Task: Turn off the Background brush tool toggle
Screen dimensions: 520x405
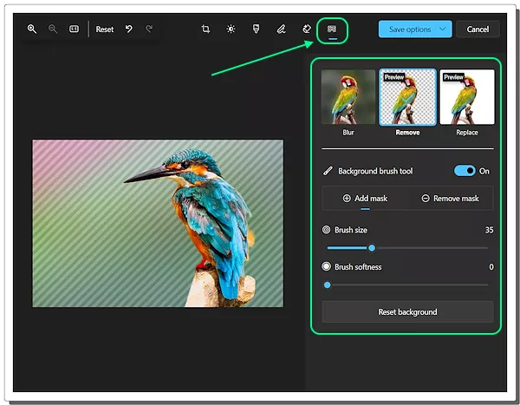Action: pyautogui.click(x=465, y=171)
